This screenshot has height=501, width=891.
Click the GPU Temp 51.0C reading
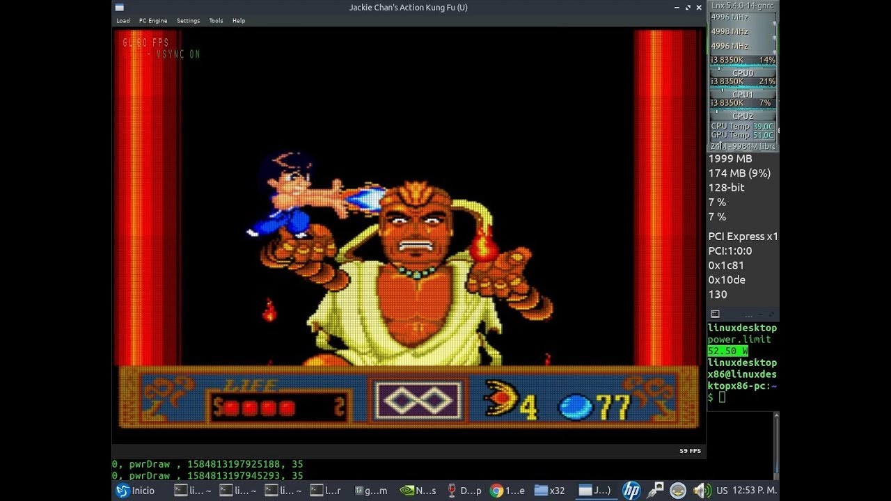coord(741,135)
